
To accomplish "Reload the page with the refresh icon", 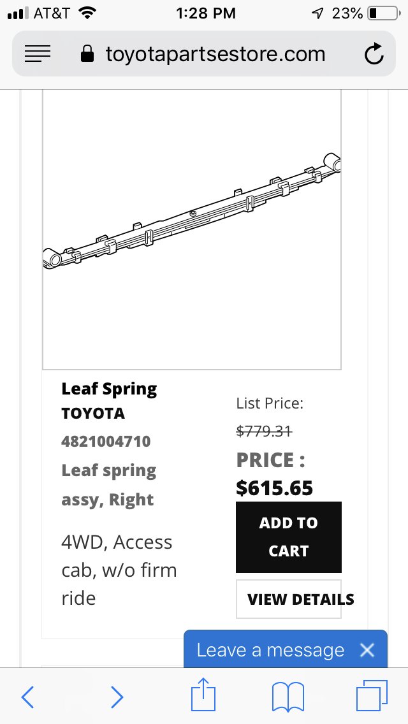I will tap(374, 54).
